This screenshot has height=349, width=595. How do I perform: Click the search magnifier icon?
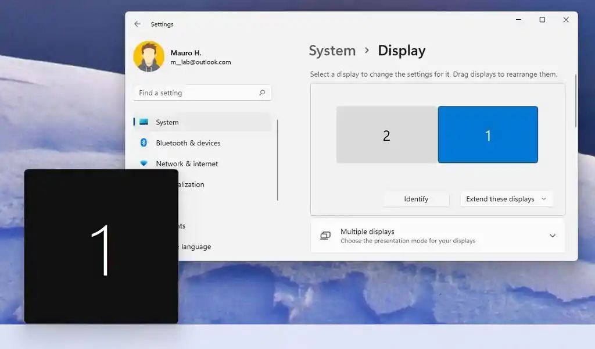pyautogui.click(x=262, y=93)
